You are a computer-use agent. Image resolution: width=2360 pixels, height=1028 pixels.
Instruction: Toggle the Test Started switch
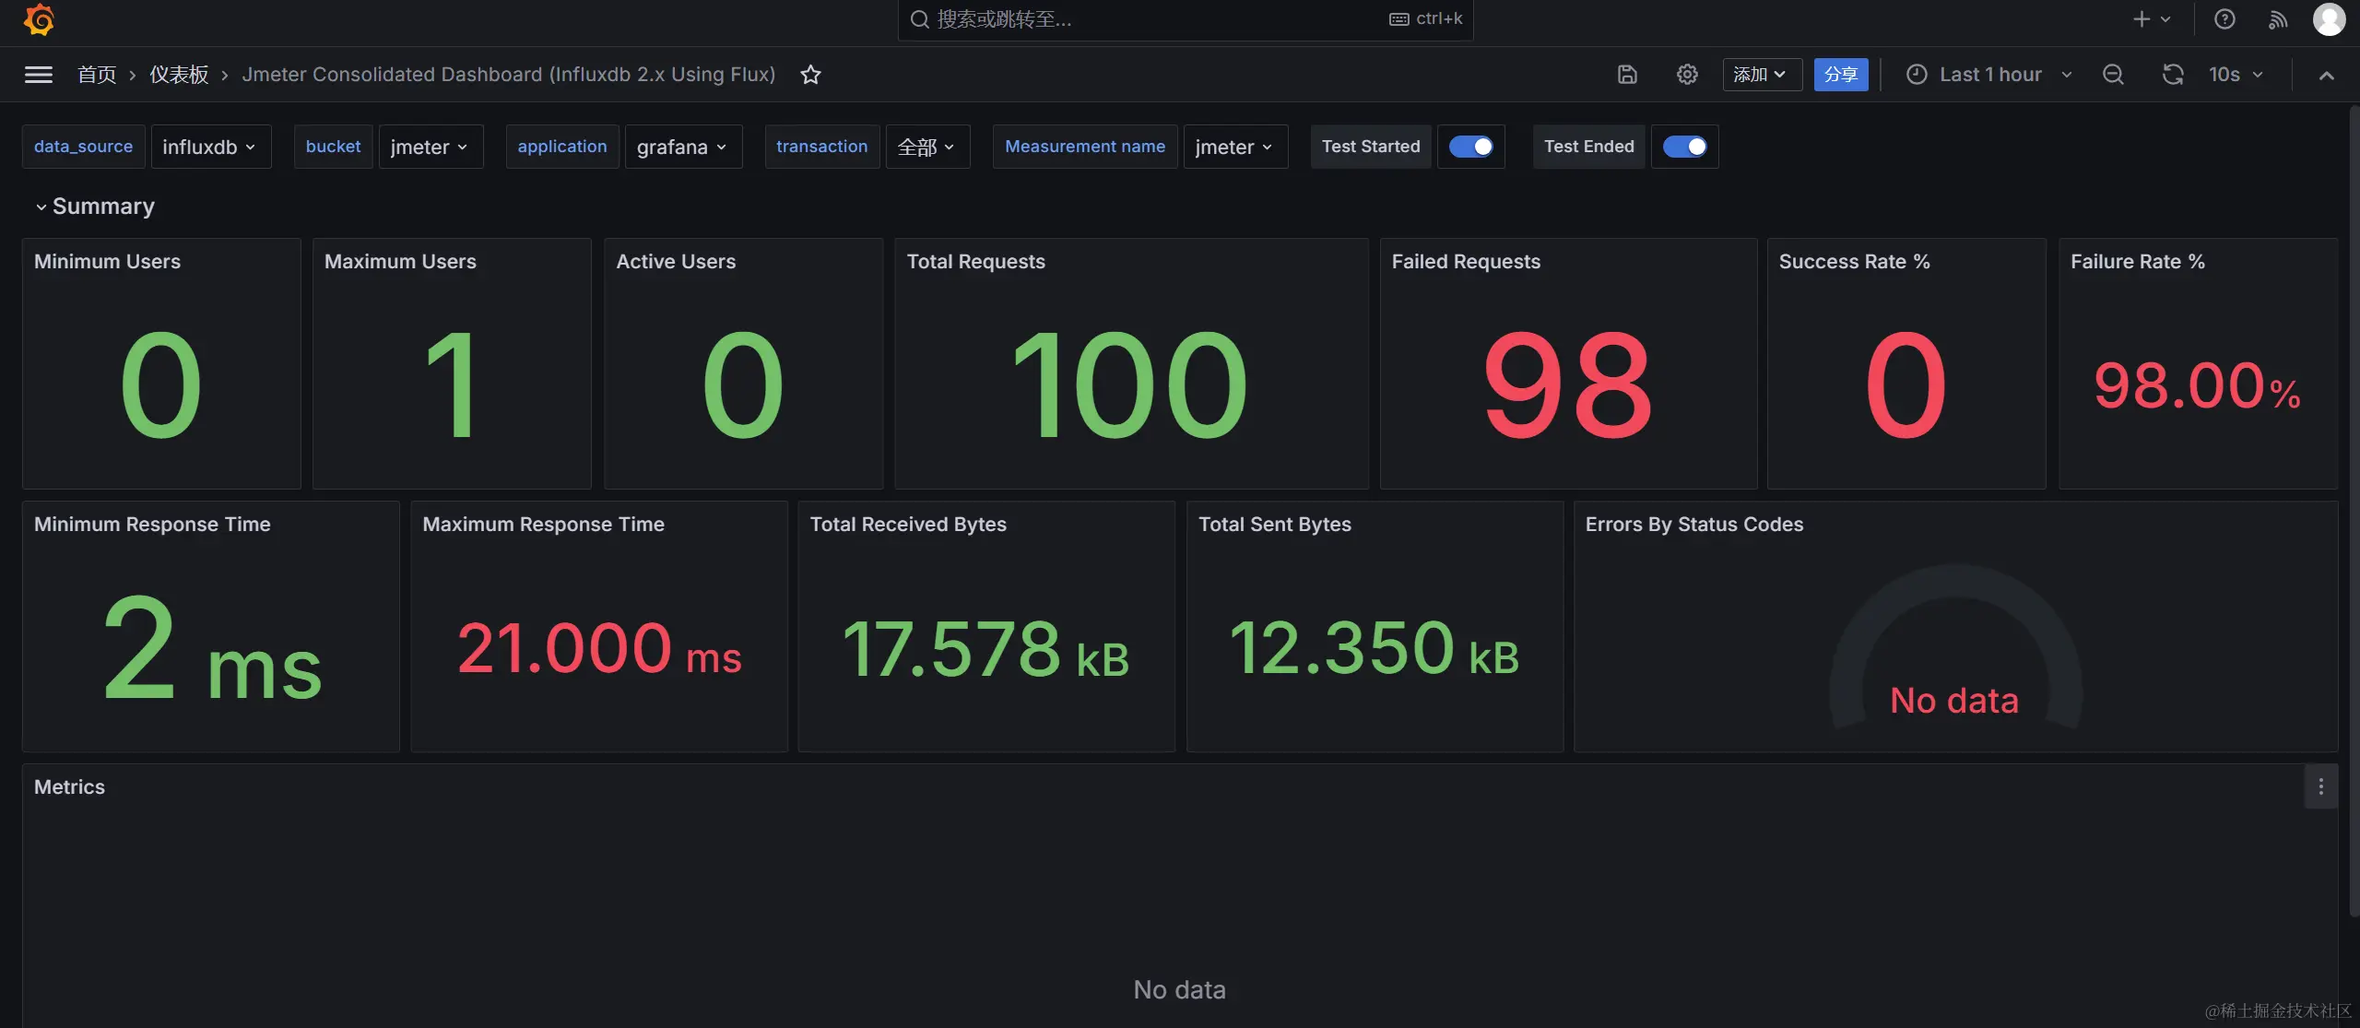[1471, 147]
